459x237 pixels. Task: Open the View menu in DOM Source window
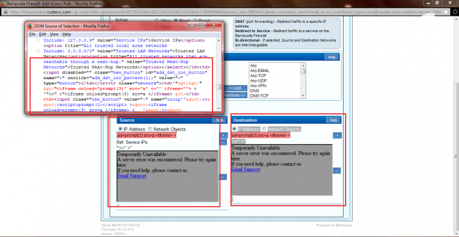coord(54,34)
